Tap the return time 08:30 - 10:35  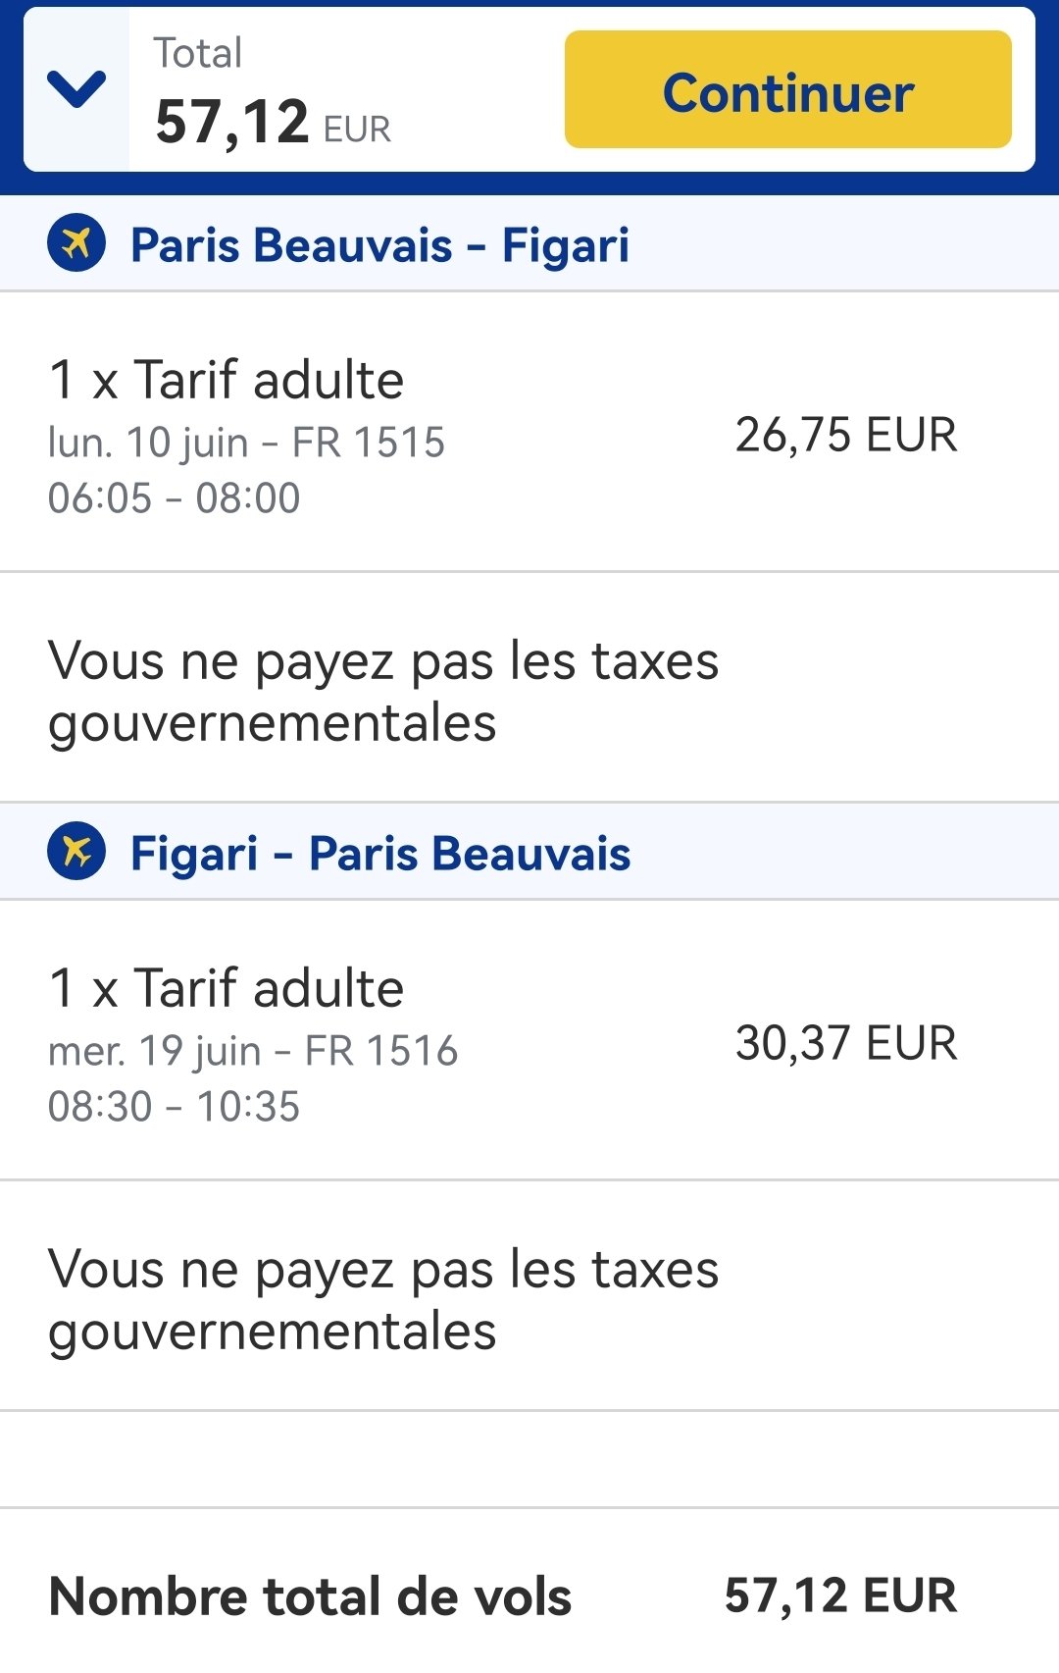point(175,1107)
